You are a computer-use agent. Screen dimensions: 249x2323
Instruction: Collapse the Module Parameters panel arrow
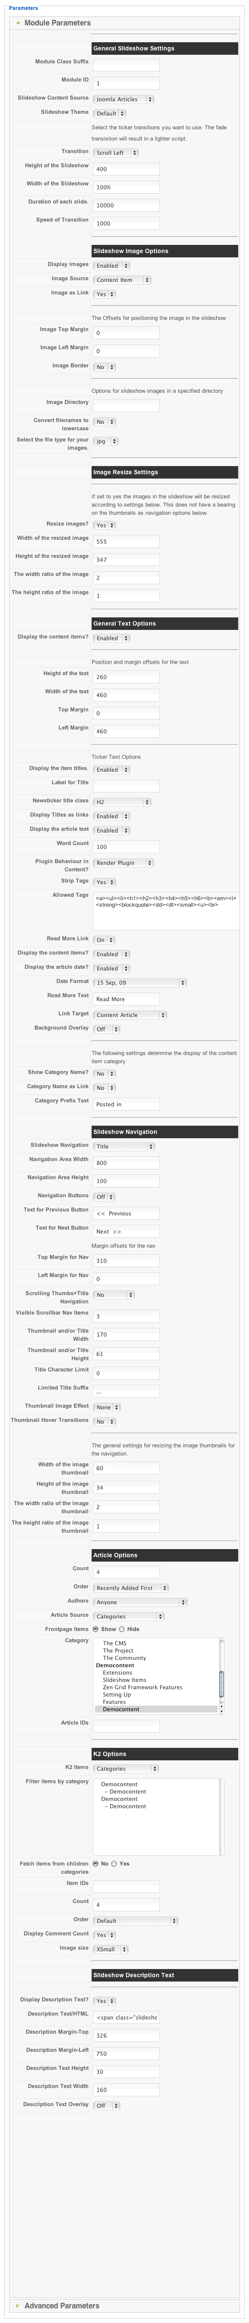coord(17,22)
